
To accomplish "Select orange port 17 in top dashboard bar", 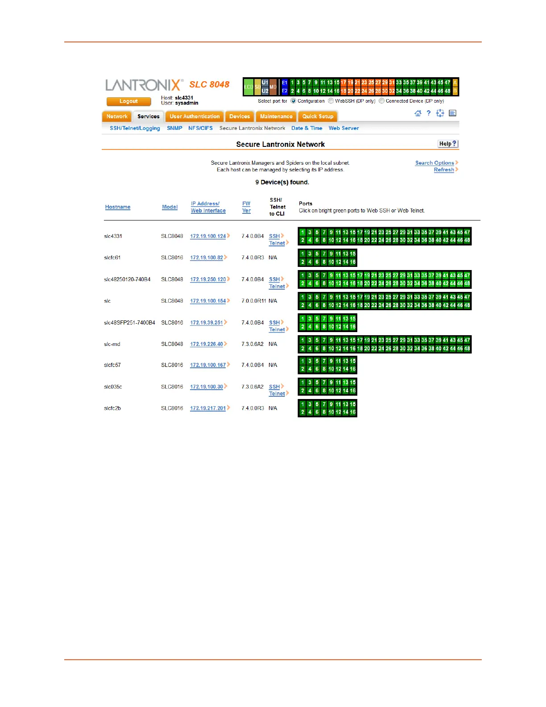I will tap(343, 83).
